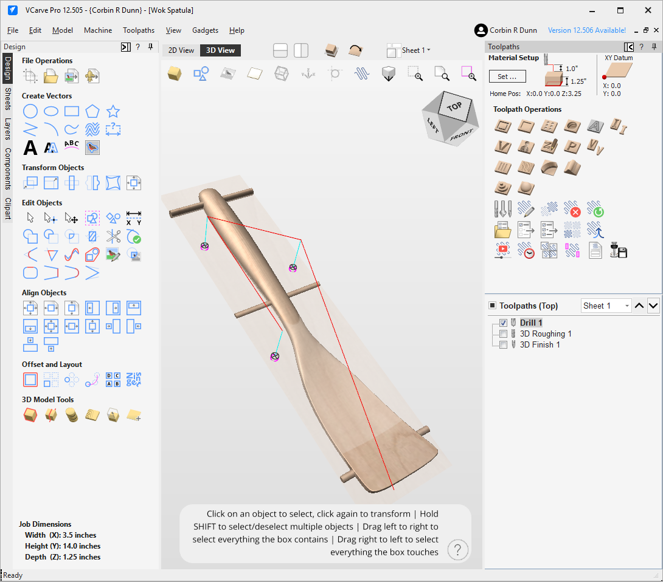Switch to the 2D View tab

(181, 50)
